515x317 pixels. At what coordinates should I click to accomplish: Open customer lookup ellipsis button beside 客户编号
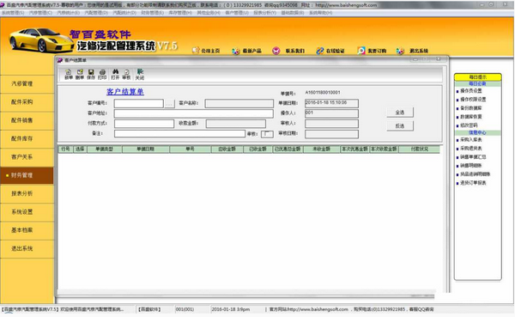point(169,104)
